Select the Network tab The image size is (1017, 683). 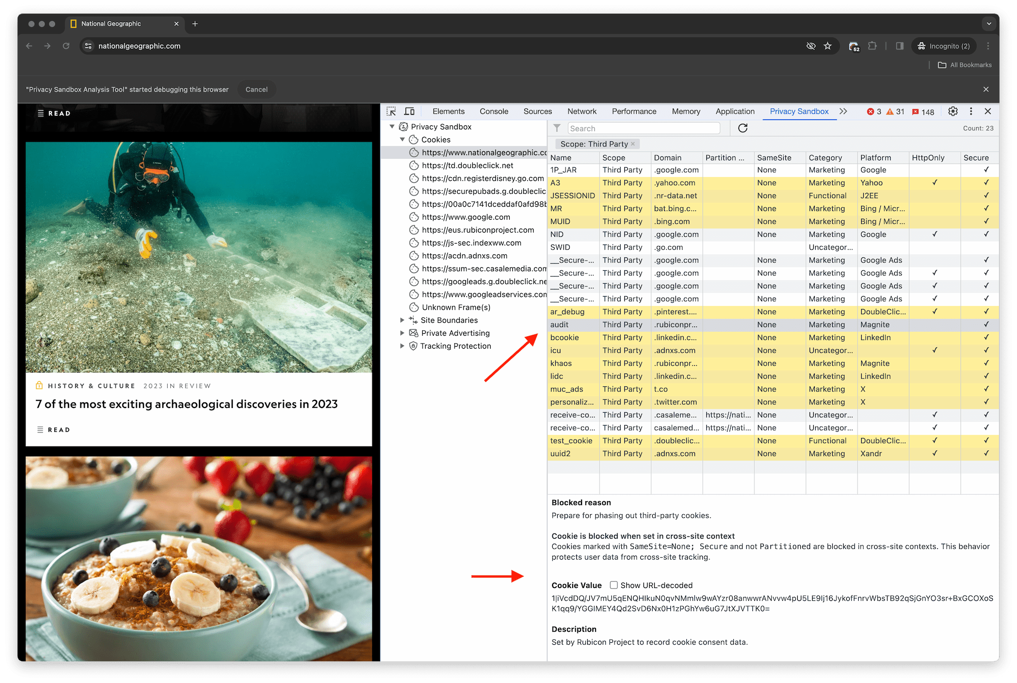(x=583, y=111)
